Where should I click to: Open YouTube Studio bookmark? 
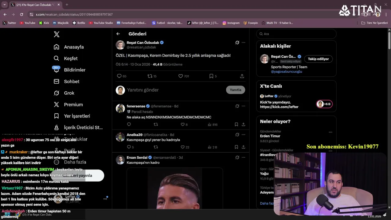click(x=101, y=23)
